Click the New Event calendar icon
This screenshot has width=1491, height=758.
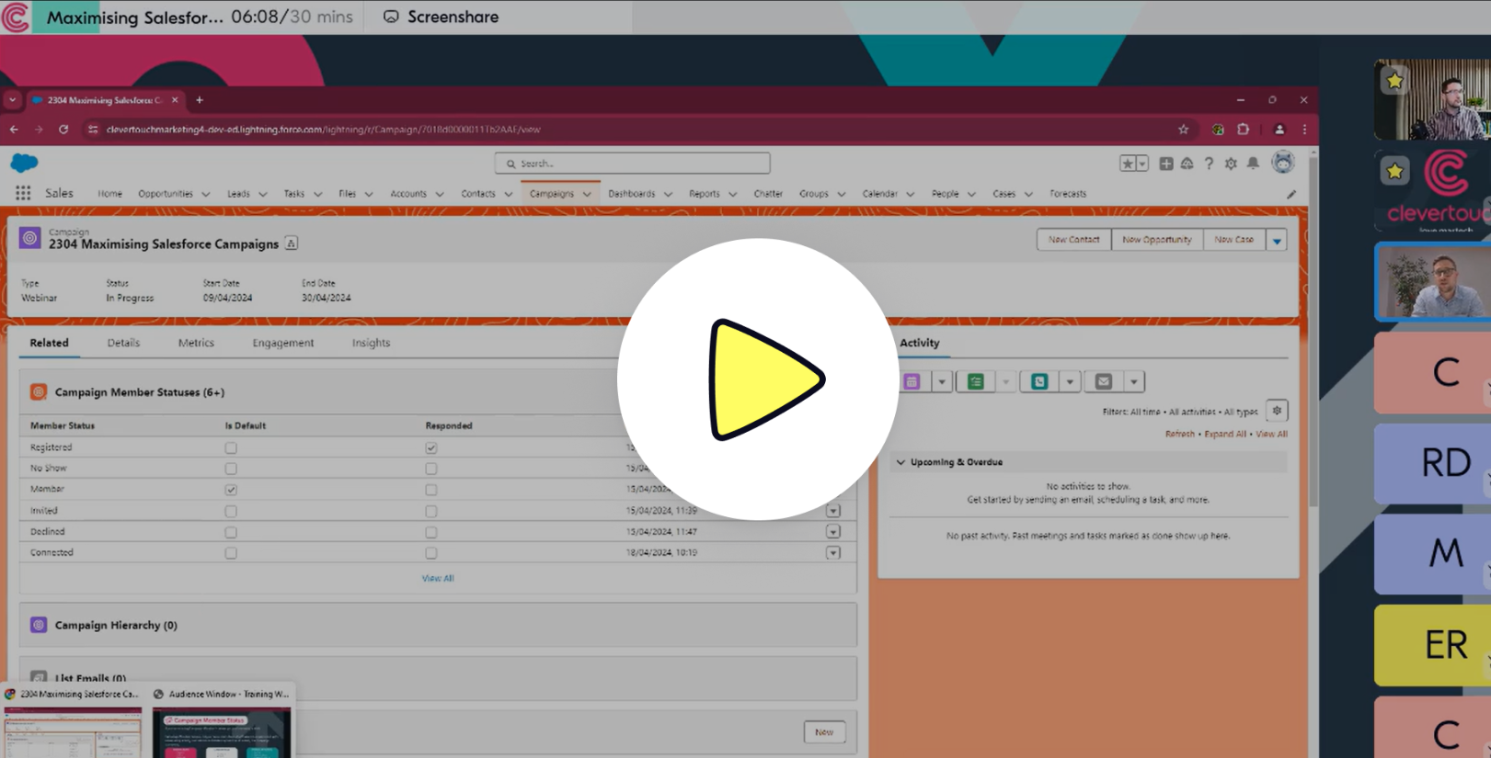pos(912,381)
